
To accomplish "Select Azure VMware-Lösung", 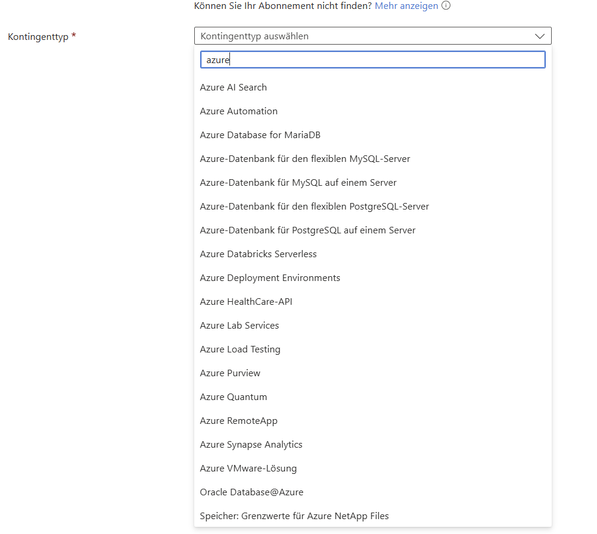I will pos(373,469).
